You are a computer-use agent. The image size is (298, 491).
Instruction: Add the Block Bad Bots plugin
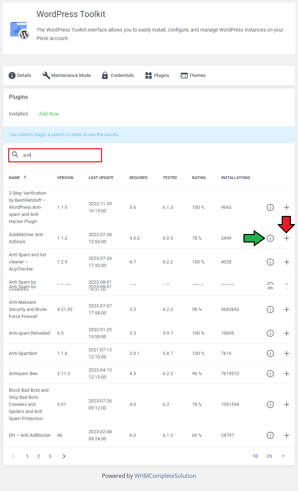287,404
